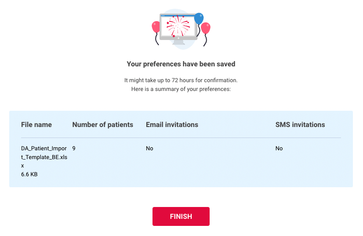Click the fireworks graphic on monitor screen

click(178, 26)
